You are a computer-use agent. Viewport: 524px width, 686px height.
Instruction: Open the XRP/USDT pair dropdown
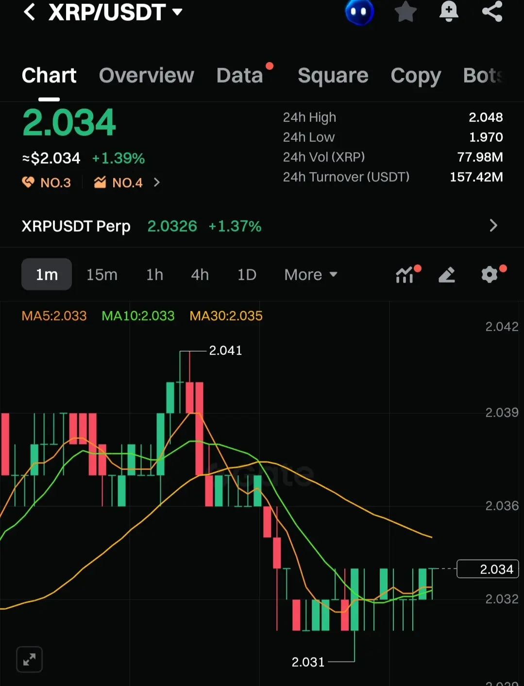coord(116,12)
